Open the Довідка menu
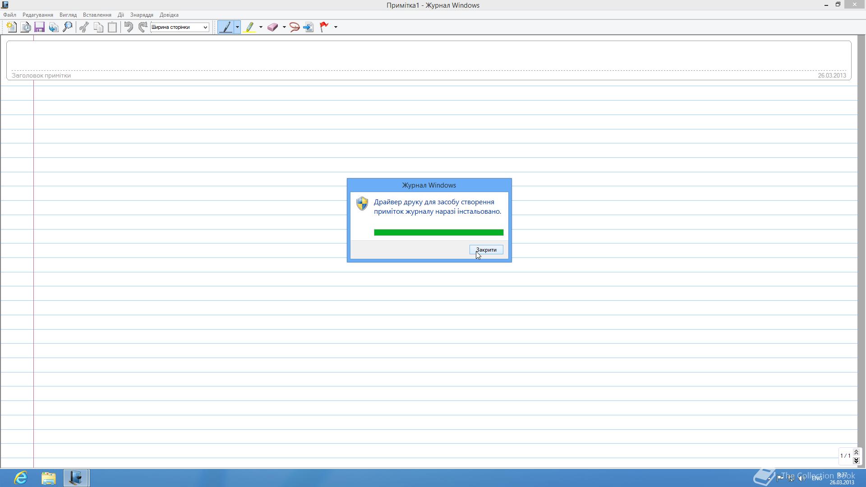This screenshot has width=866, height=487. point(169,15)
